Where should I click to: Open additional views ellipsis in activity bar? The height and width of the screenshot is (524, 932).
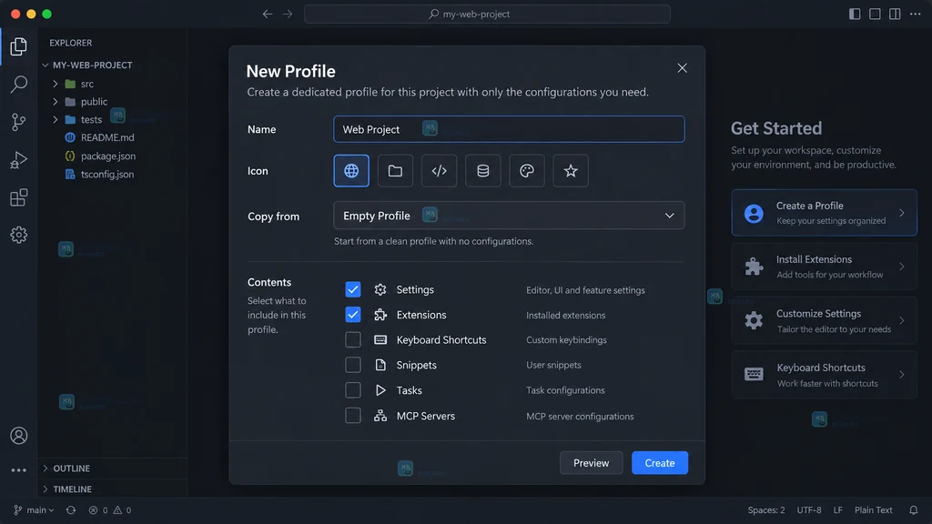pyautogui.click(x=18, y=470)
